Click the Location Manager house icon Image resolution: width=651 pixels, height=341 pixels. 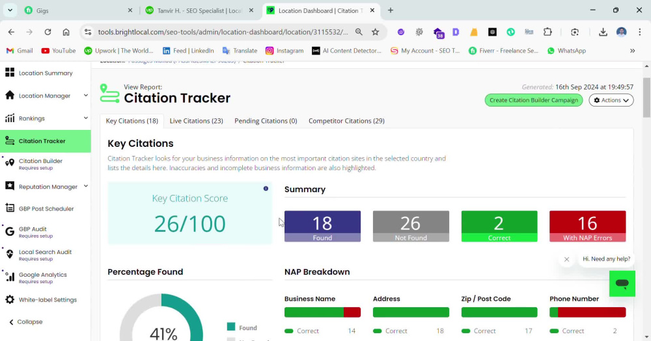tap(10, 95)
